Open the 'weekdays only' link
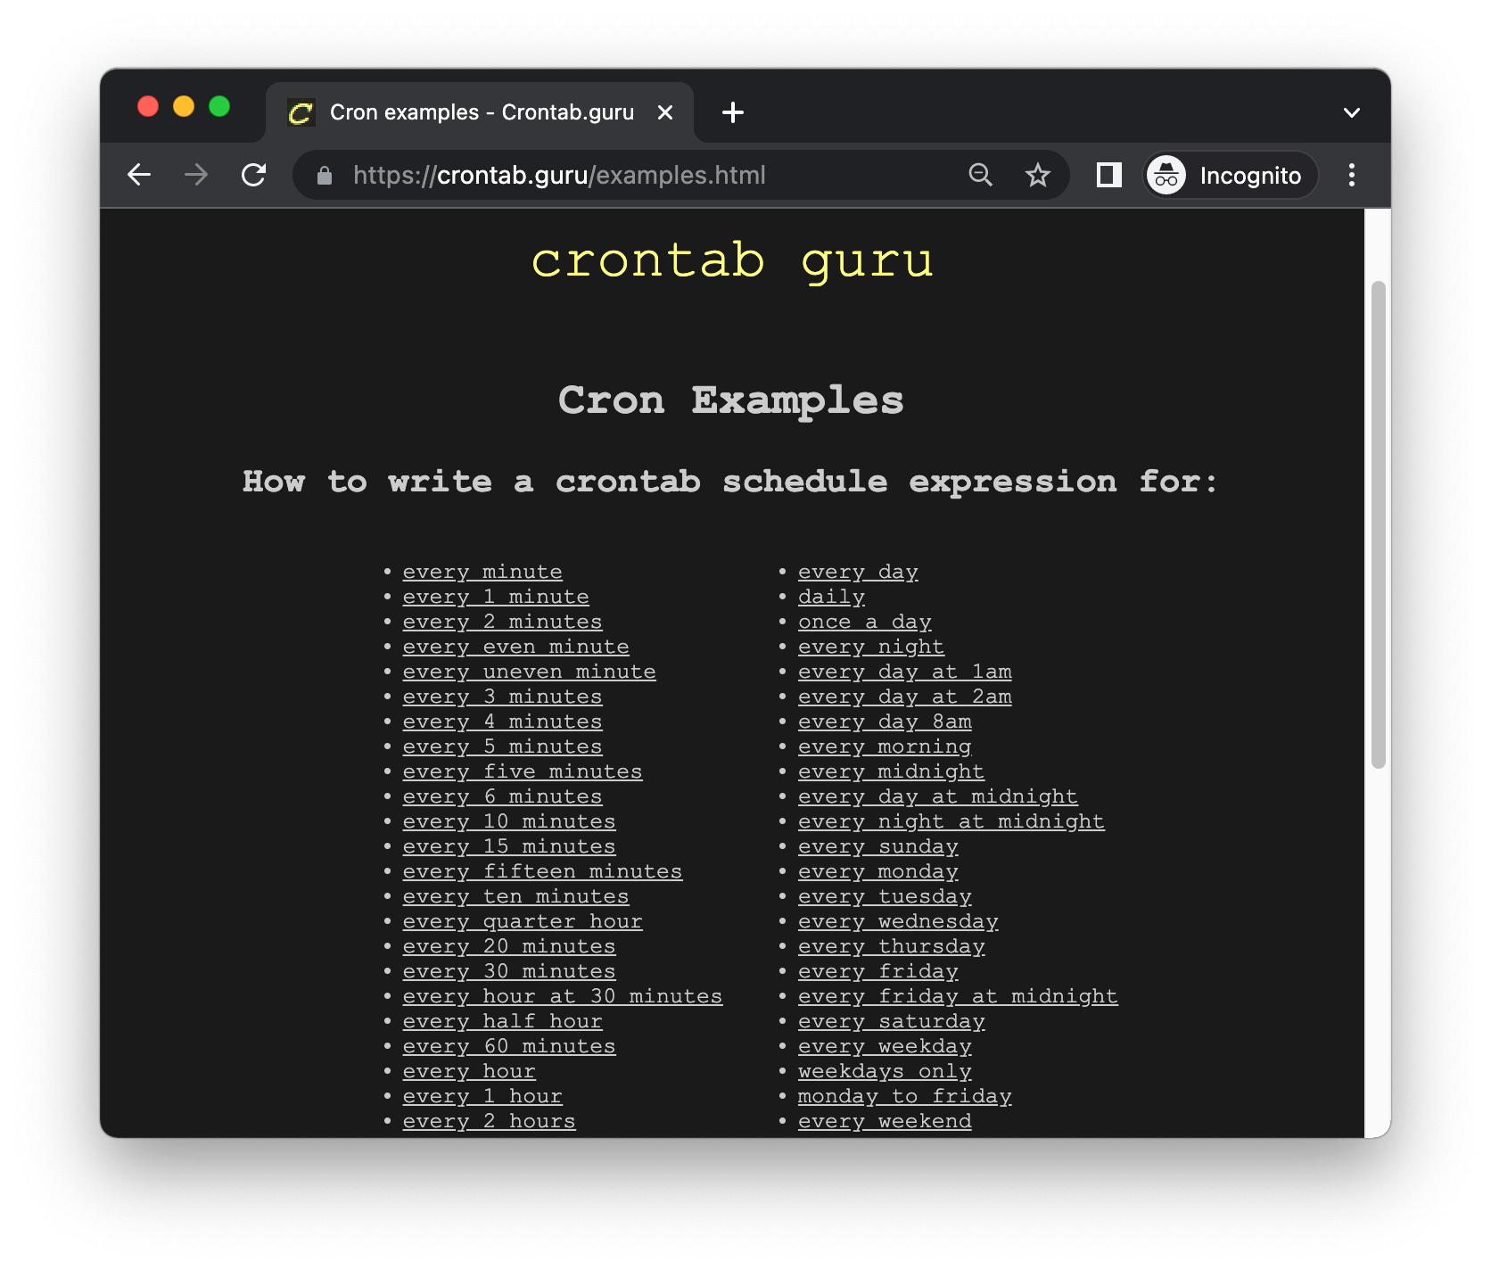1491x1270 pixels. 885,1071
